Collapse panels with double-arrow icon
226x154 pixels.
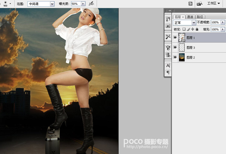pyautogui.click(x=170, y=11)
